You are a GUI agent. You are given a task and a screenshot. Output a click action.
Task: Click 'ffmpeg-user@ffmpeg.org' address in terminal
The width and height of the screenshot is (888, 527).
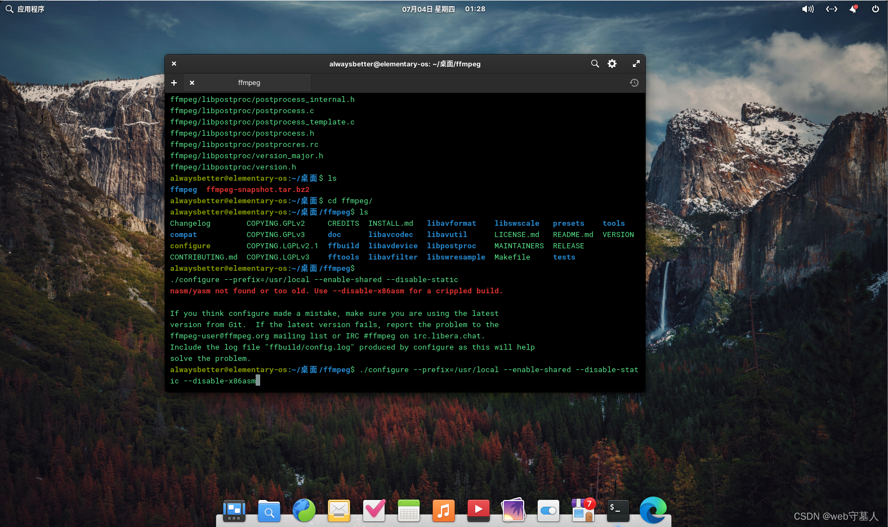pos(220,336)
